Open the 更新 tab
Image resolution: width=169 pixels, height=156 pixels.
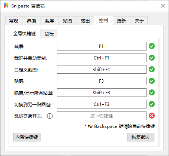121,21
